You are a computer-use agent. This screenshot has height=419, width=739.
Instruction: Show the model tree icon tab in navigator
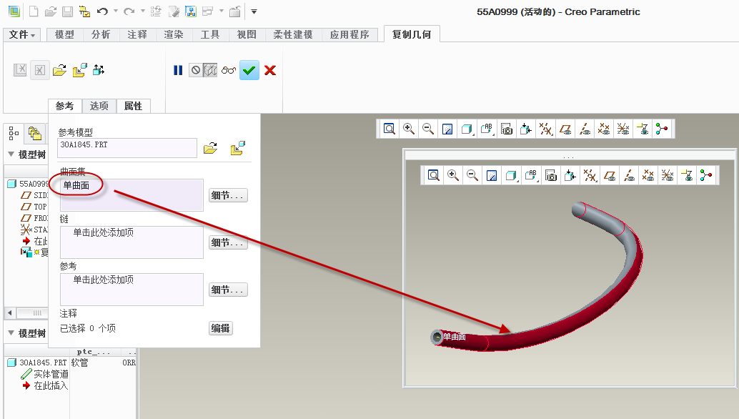[x=14, y=134]
